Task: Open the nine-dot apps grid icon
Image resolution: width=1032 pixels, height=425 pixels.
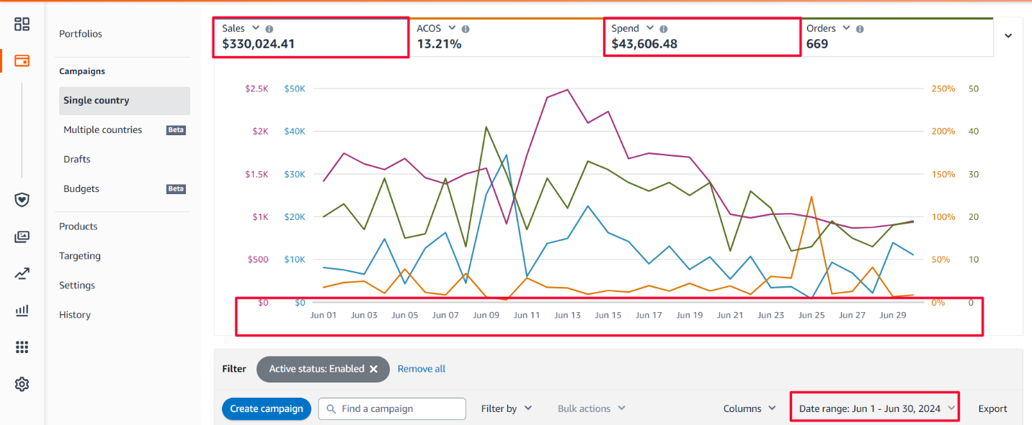Action: tap(22, 347)
